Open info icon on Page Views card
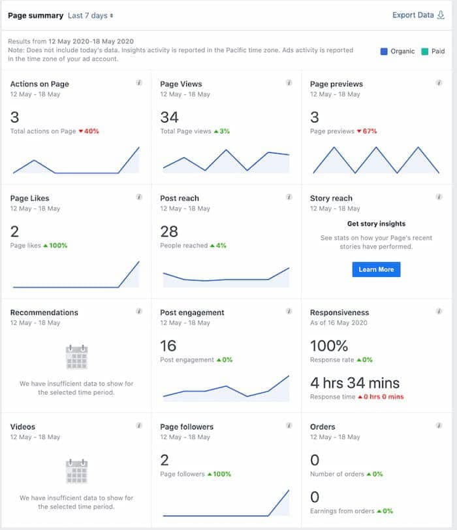 [289, 82]
